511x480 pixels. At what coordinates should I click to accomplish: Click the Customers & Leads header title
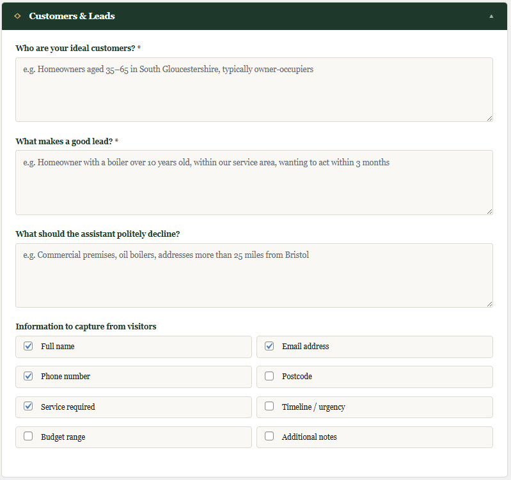72,16
